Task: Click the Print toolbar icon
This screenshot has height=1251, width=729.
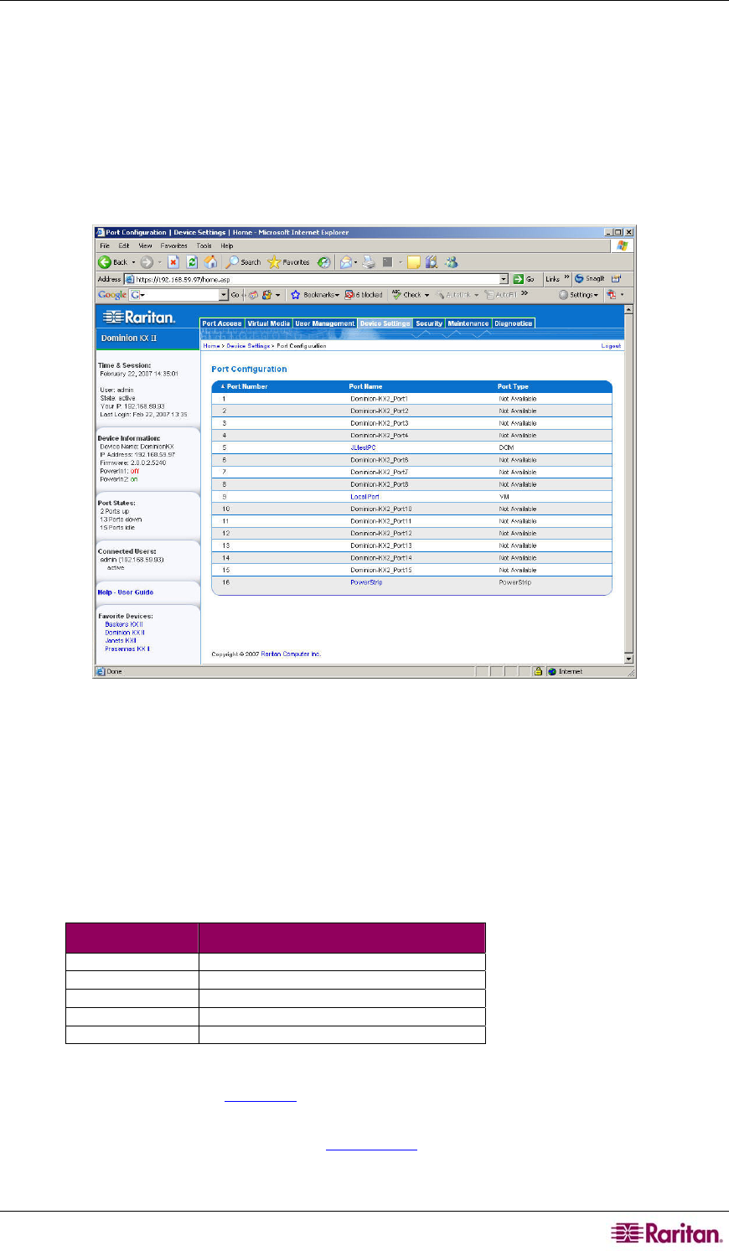Action: coord(369,262)
